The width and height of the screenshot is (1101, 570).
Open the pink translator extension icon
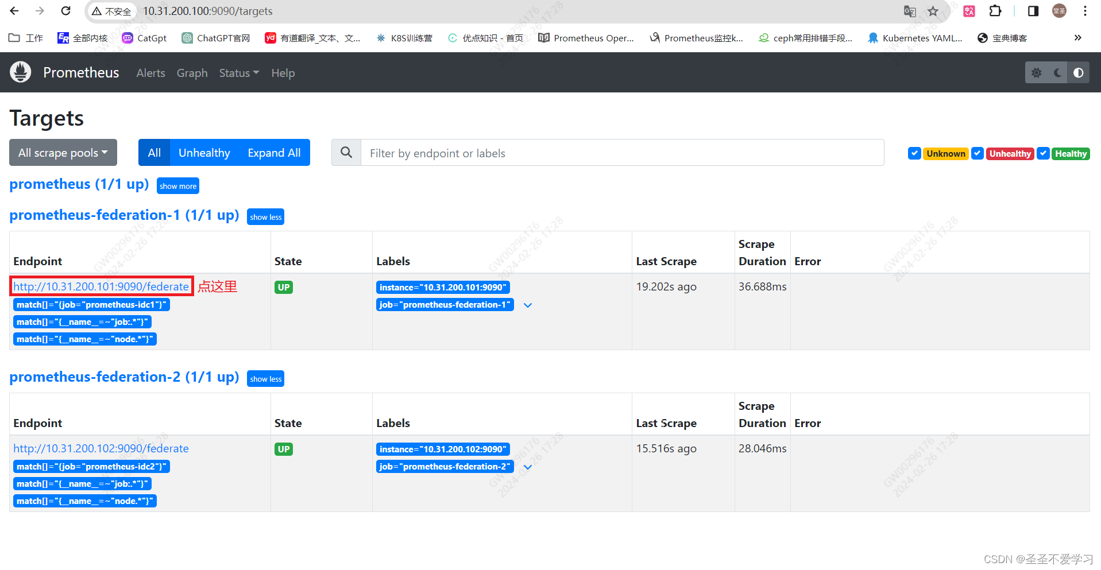tap(969, 11)
